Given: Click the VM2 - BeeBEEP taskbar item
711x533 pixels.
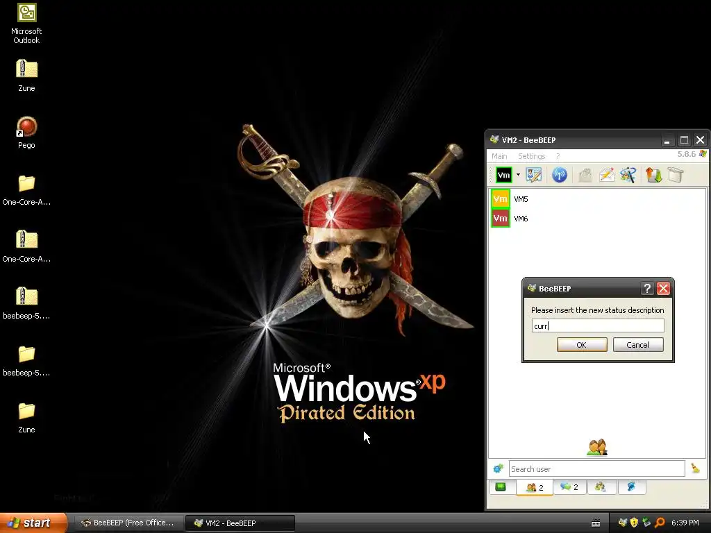Looking at the screenshot, I should click(x=240, y=523).
